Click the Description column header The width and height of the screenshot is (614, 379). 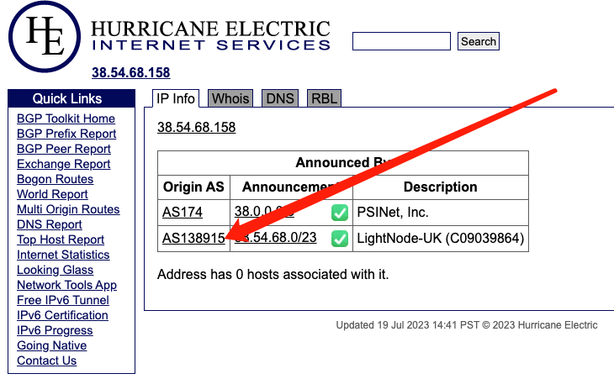coord(441,187)
